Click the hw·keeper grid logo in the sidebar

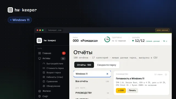[x=39, y=40]
